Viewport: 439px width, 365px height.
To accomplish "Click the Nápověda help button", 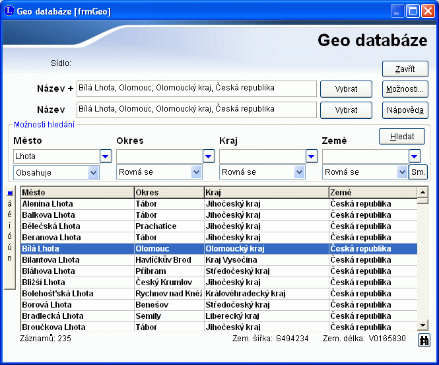I will [x=405, y=110].
